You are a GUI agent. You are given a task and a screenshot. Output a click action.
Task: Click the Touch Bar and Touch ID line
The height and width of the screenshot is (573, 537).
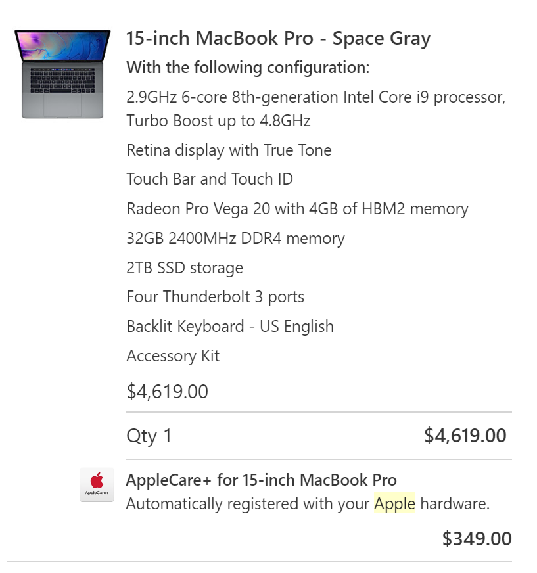click(x=210, y=179)
